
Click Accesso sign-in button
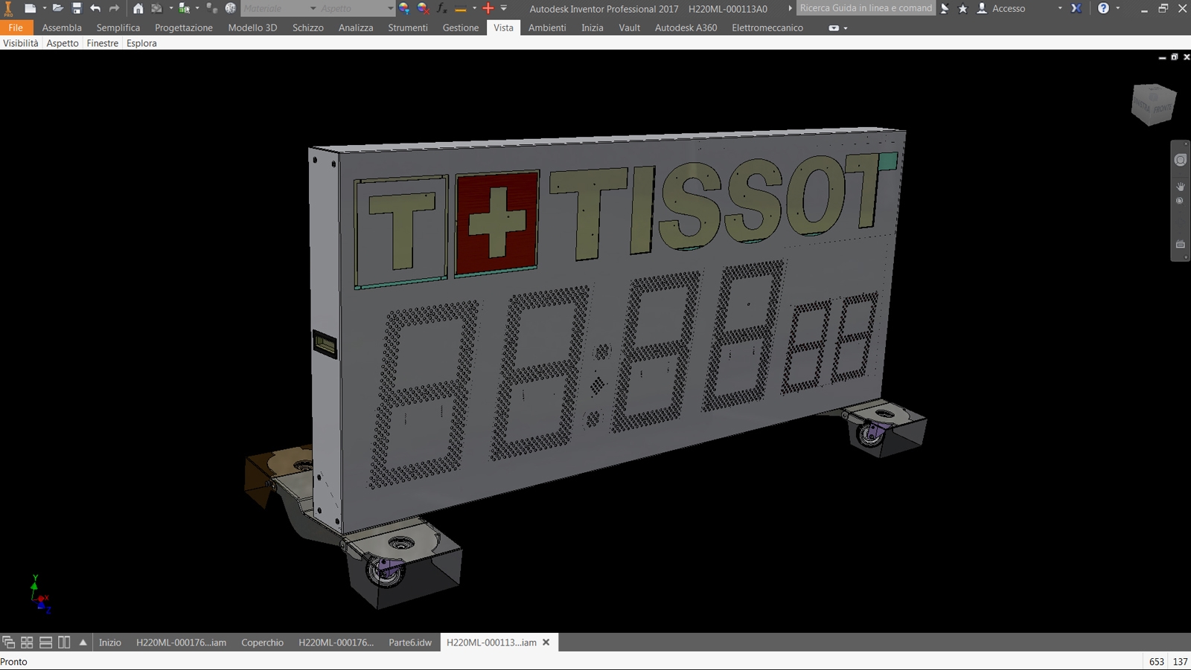[x=1002, y=8]
